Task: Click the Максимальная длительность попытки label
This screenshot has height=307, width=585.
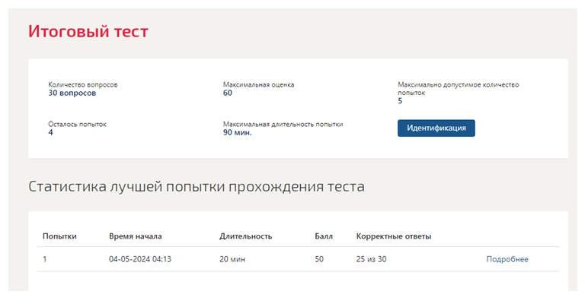Action: 283,125
